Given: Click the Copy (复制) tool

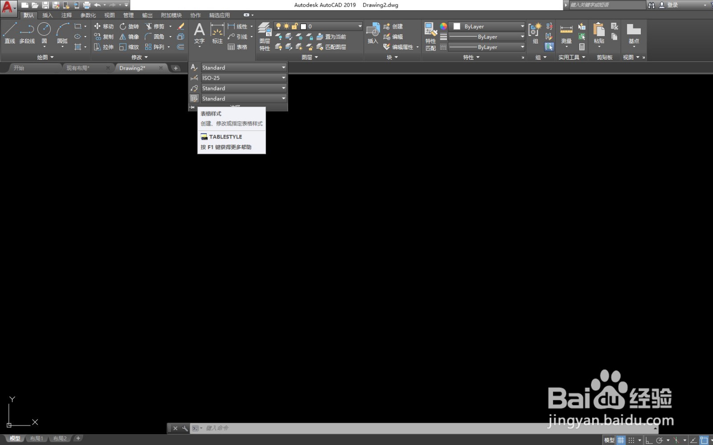Looking at the screenshot, I should tap(104, 37).
